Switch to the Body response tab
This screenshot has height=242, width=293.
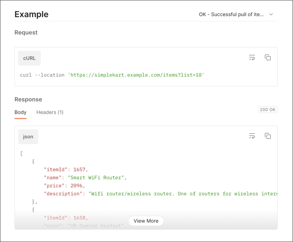coord(21,112)
